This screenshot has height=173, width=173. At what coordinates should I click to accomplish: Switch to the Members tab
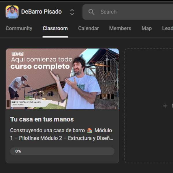120,28
